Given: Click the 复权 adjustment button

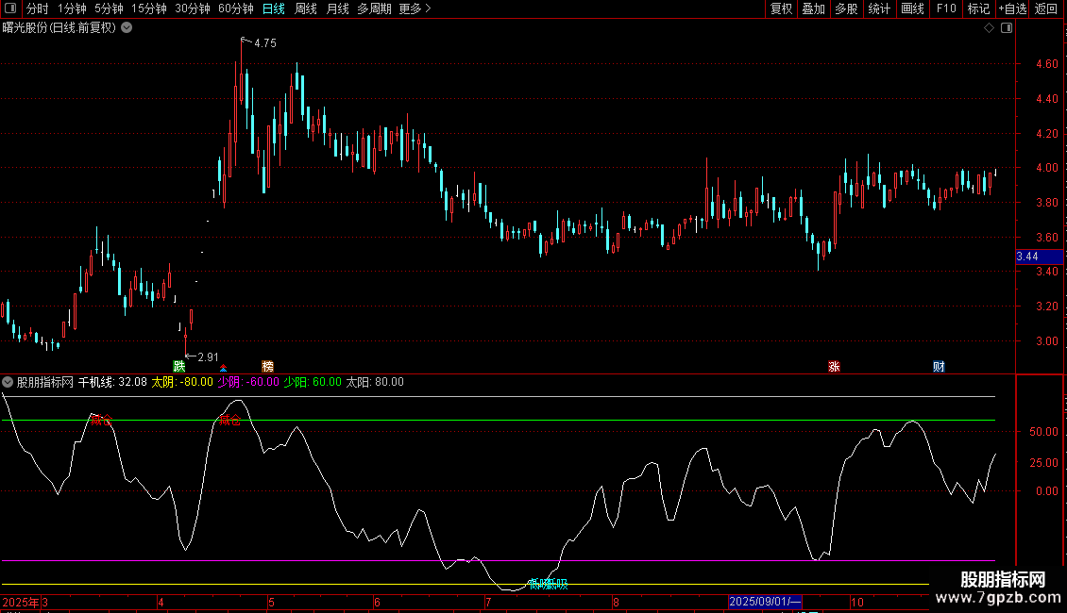Looking at the screenshot, I should (781, 9).
